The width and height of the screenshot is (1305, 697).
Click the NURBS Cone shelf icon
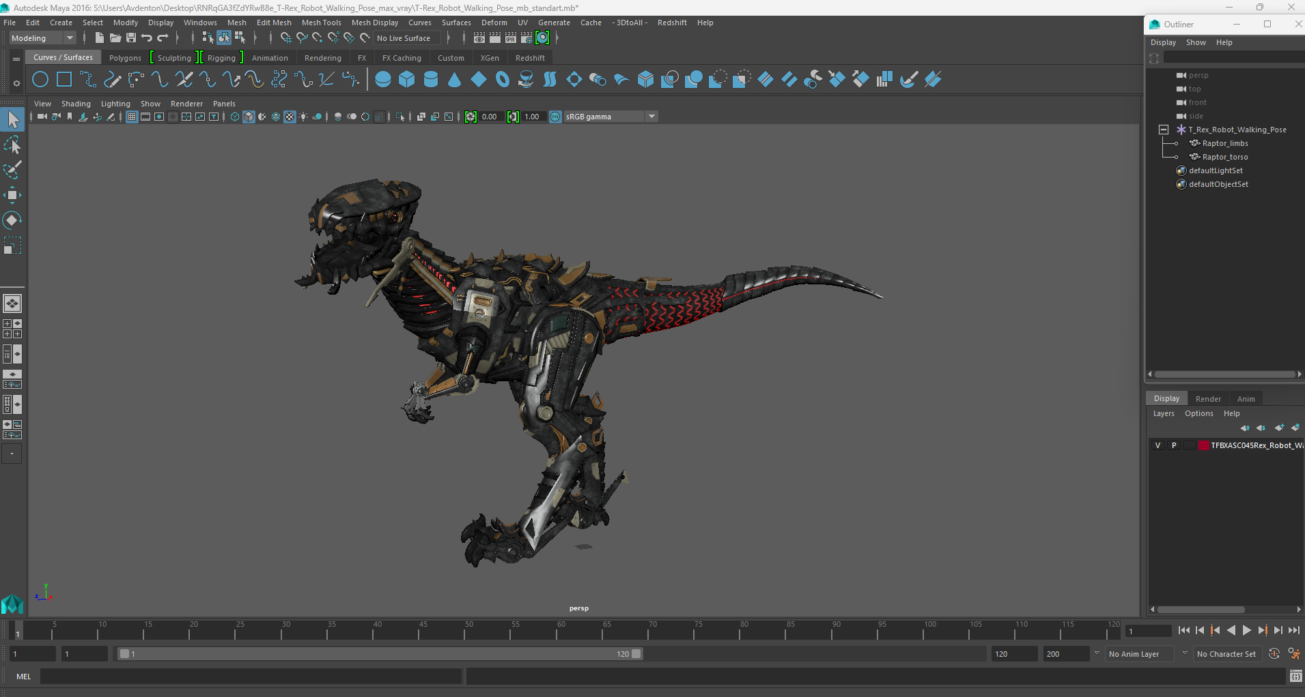pyautogui.click(x=454, y=80)
